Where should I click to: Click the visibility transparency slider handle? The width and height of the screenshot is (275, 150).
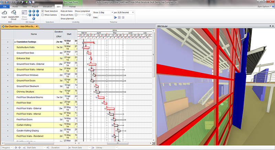(87, 15)
